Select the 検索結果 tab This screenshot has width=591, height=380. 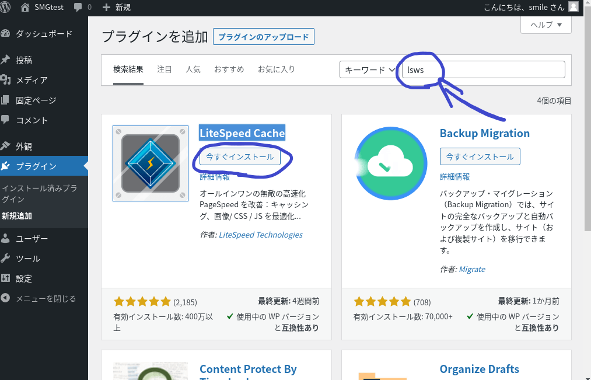[x=128, y=69]
